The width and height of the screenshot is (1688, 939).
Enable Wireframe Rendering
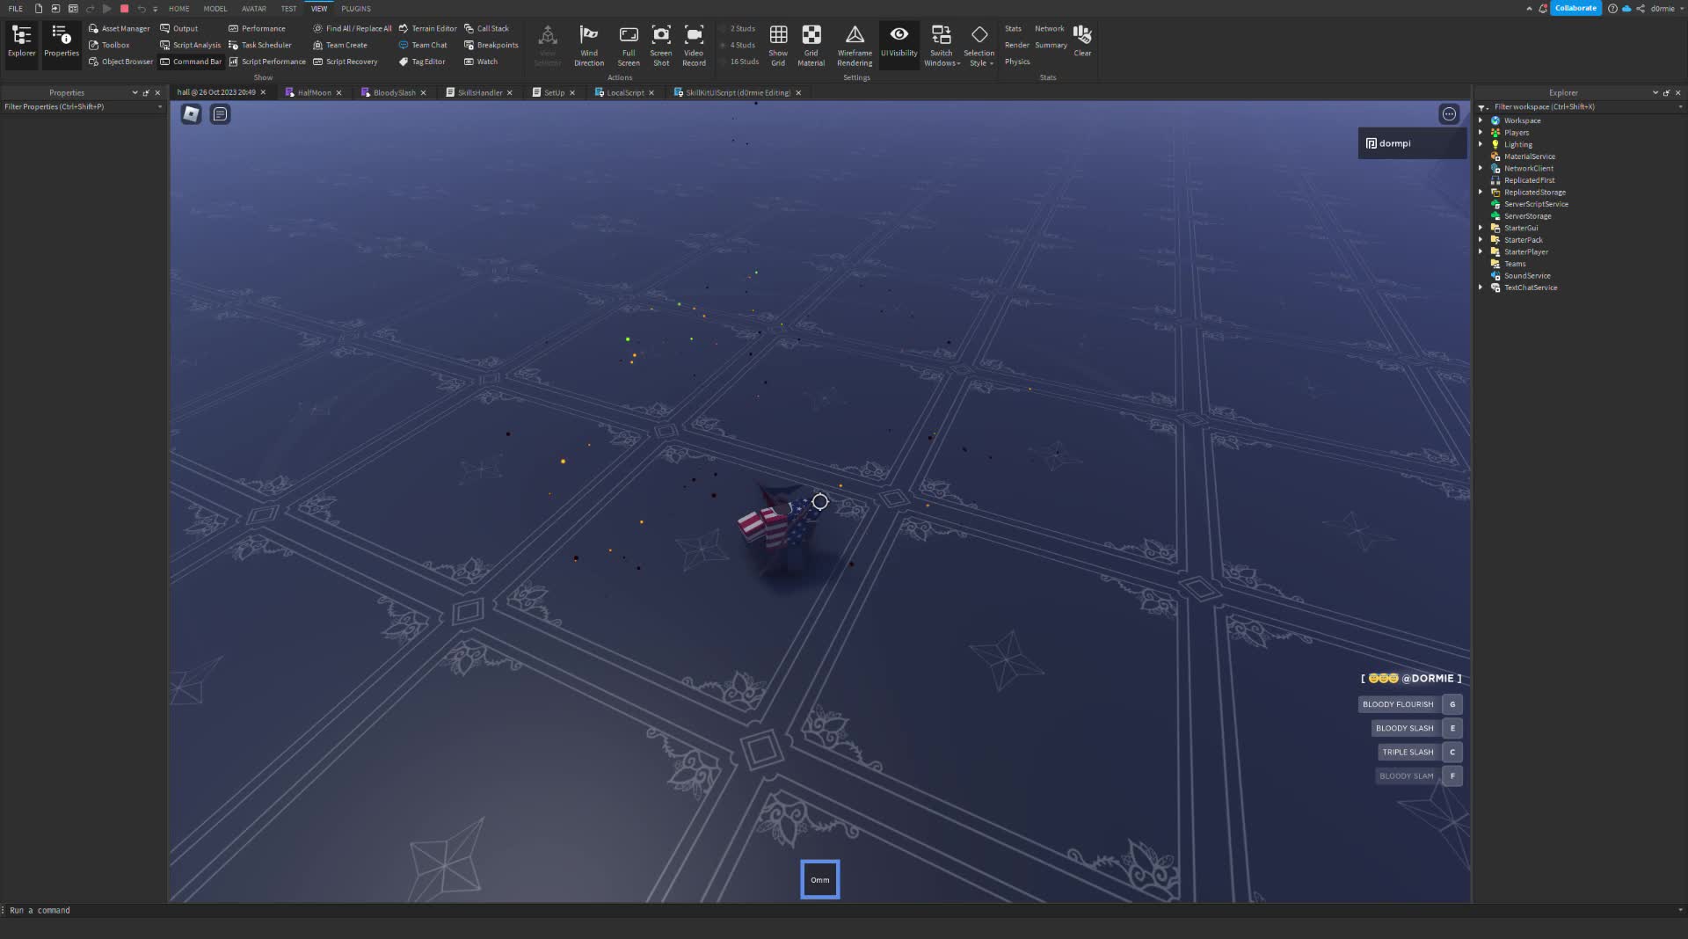(x=854, y=35)
